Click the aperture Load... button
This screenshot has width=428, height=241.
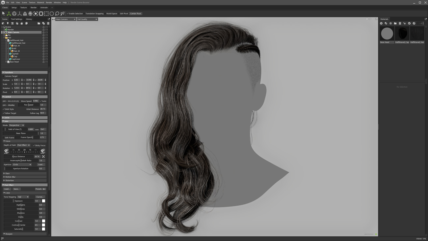click(x=41, y=165)
